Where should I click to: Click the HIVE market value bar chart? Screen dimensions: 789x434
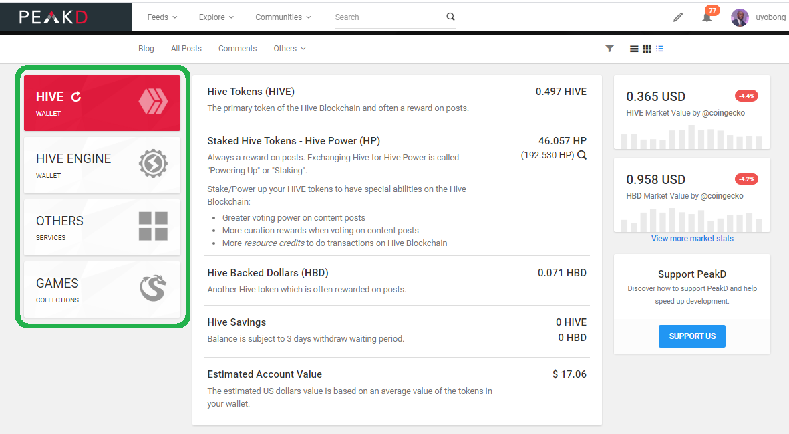692,136
